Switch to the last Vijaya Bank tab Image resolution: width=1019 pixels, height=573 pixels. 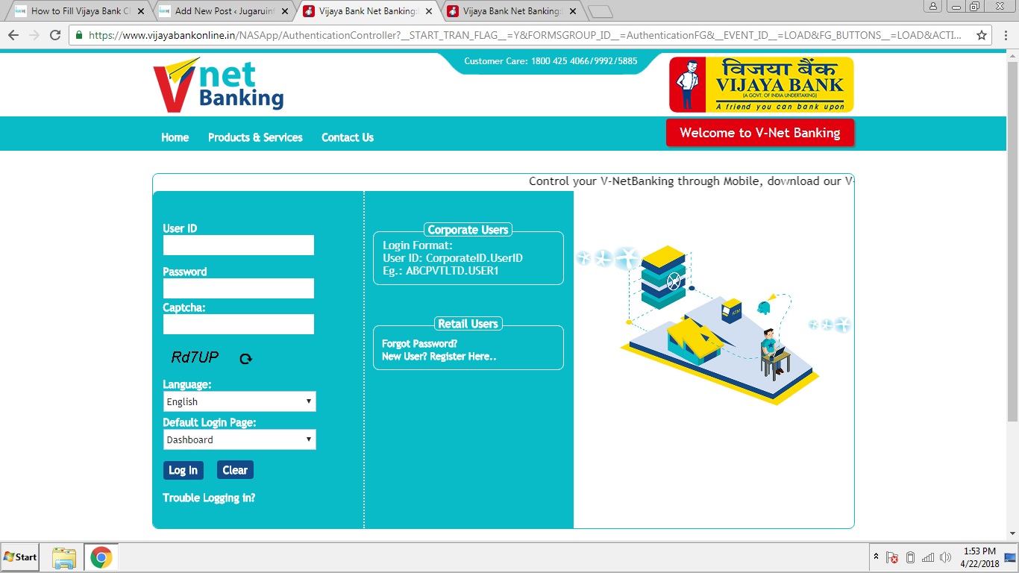[511, 11]
